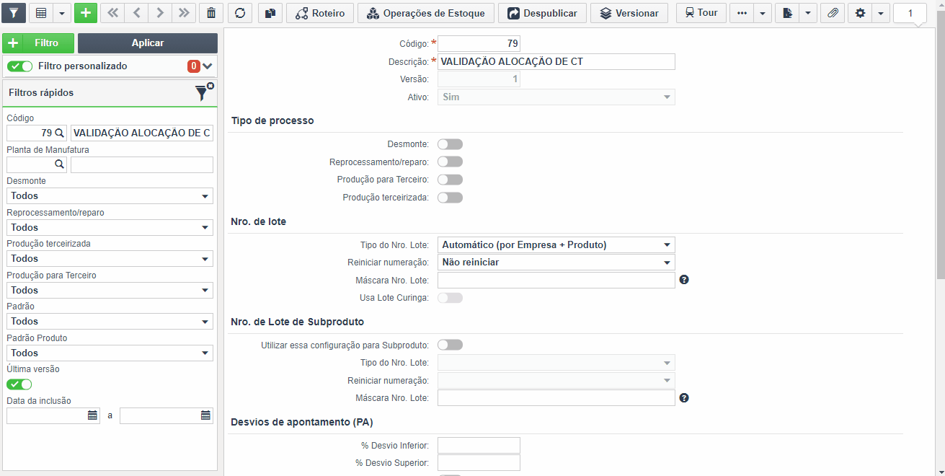
Task: Click the red filter count badge
Action: pos(194,66)
